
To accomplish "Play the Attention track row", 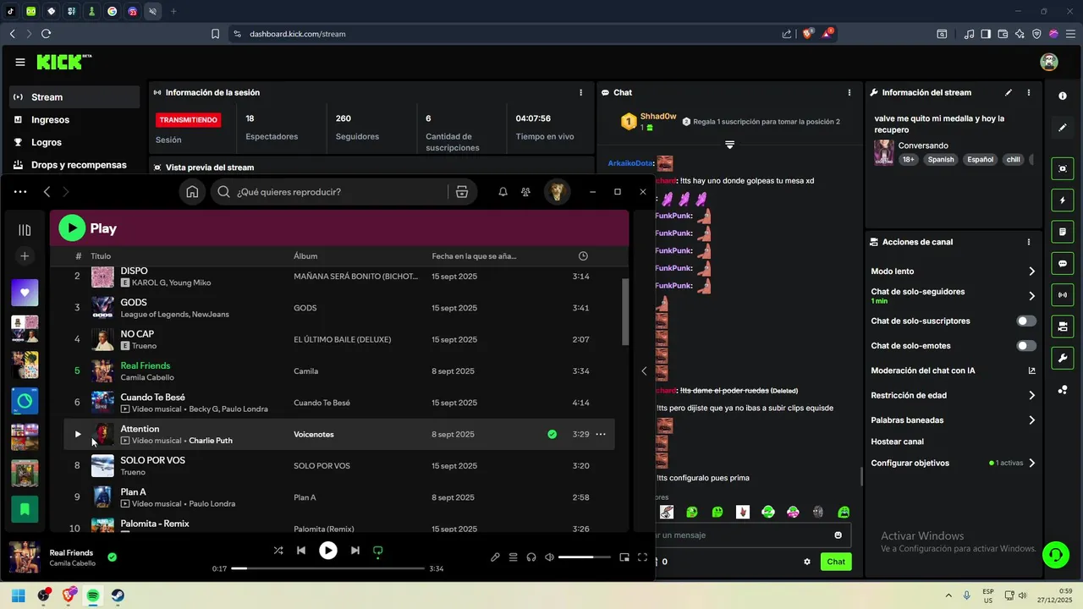I will (x=78, y=435).
